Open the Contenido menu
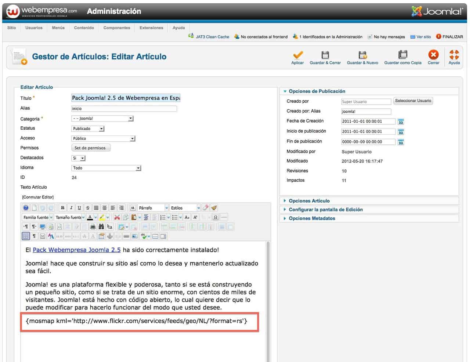This screenshot has height=362, width=470. click(x=84, y=28)
